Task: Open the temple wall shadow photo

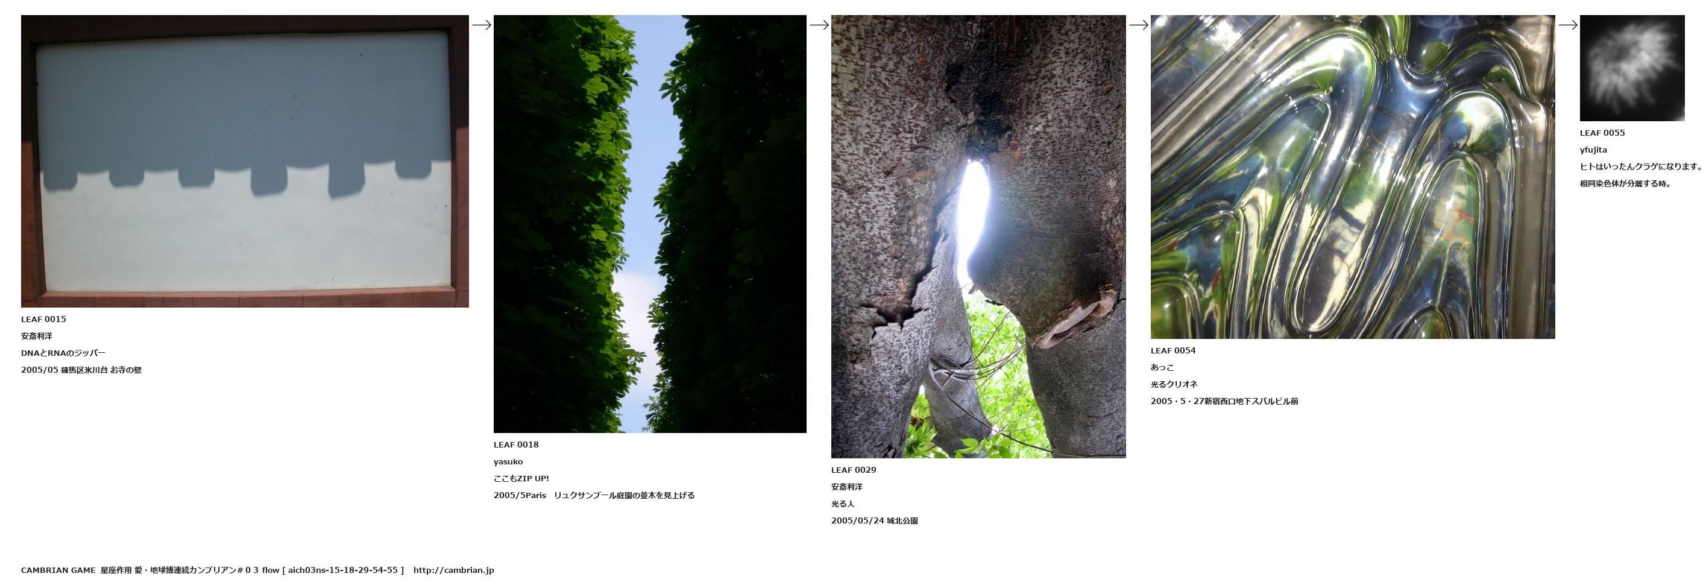Action: coord(245,161)
